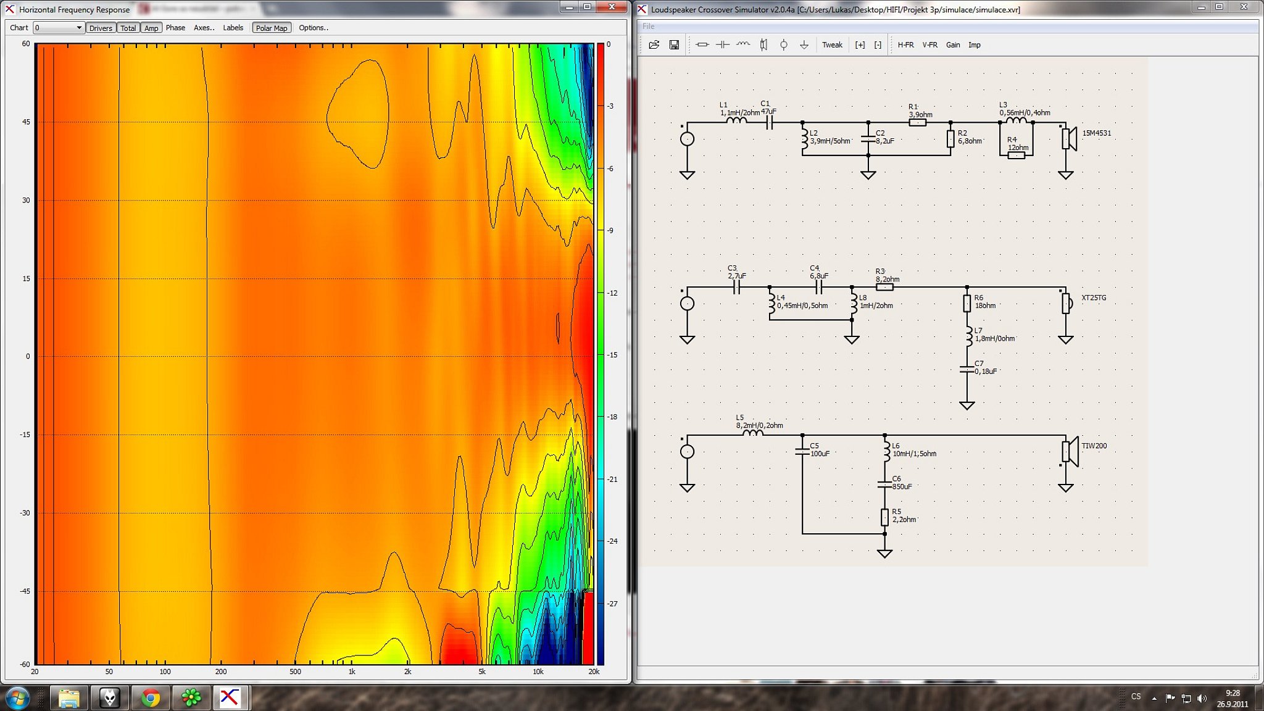Select the loudspeaker driver component tool

click(x=763, y=45)
